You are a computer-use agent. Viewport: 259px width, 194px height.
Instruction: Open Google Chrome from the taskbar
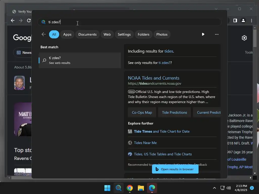tap(130, 188)
